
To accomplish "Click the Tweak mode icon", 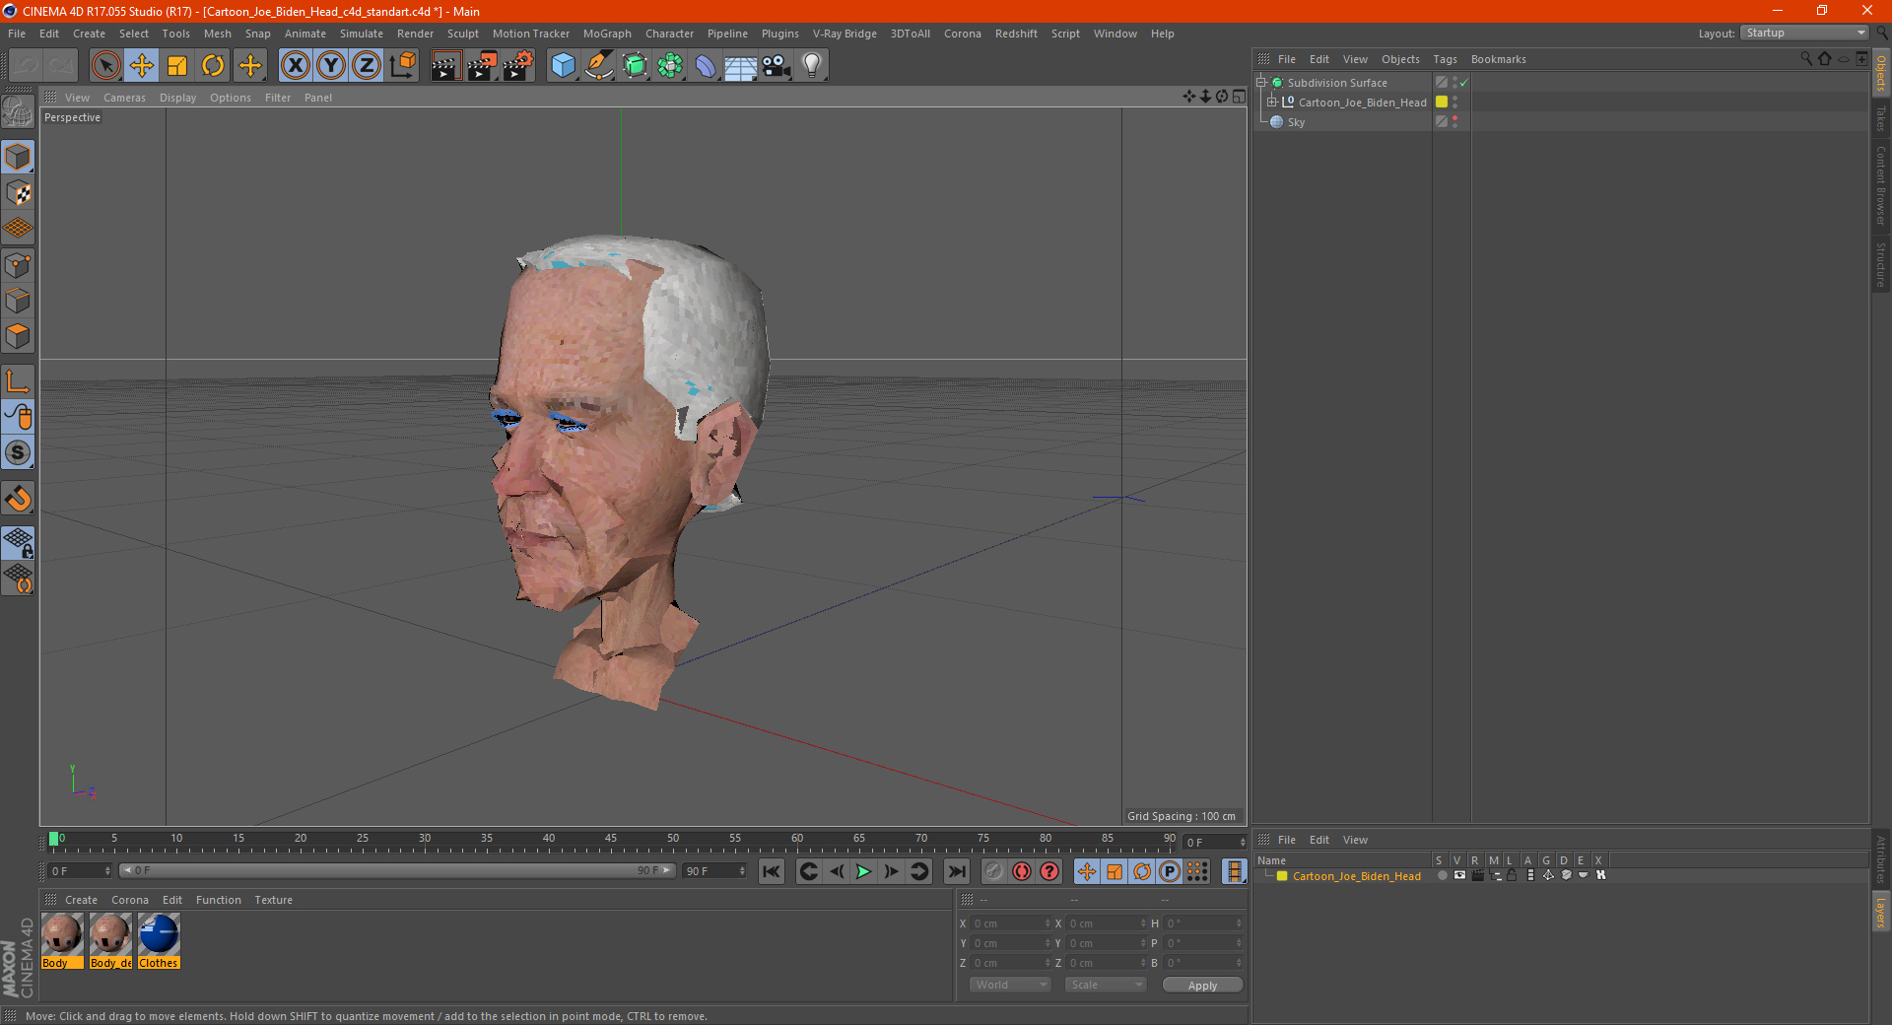I will tap(18, 417).
